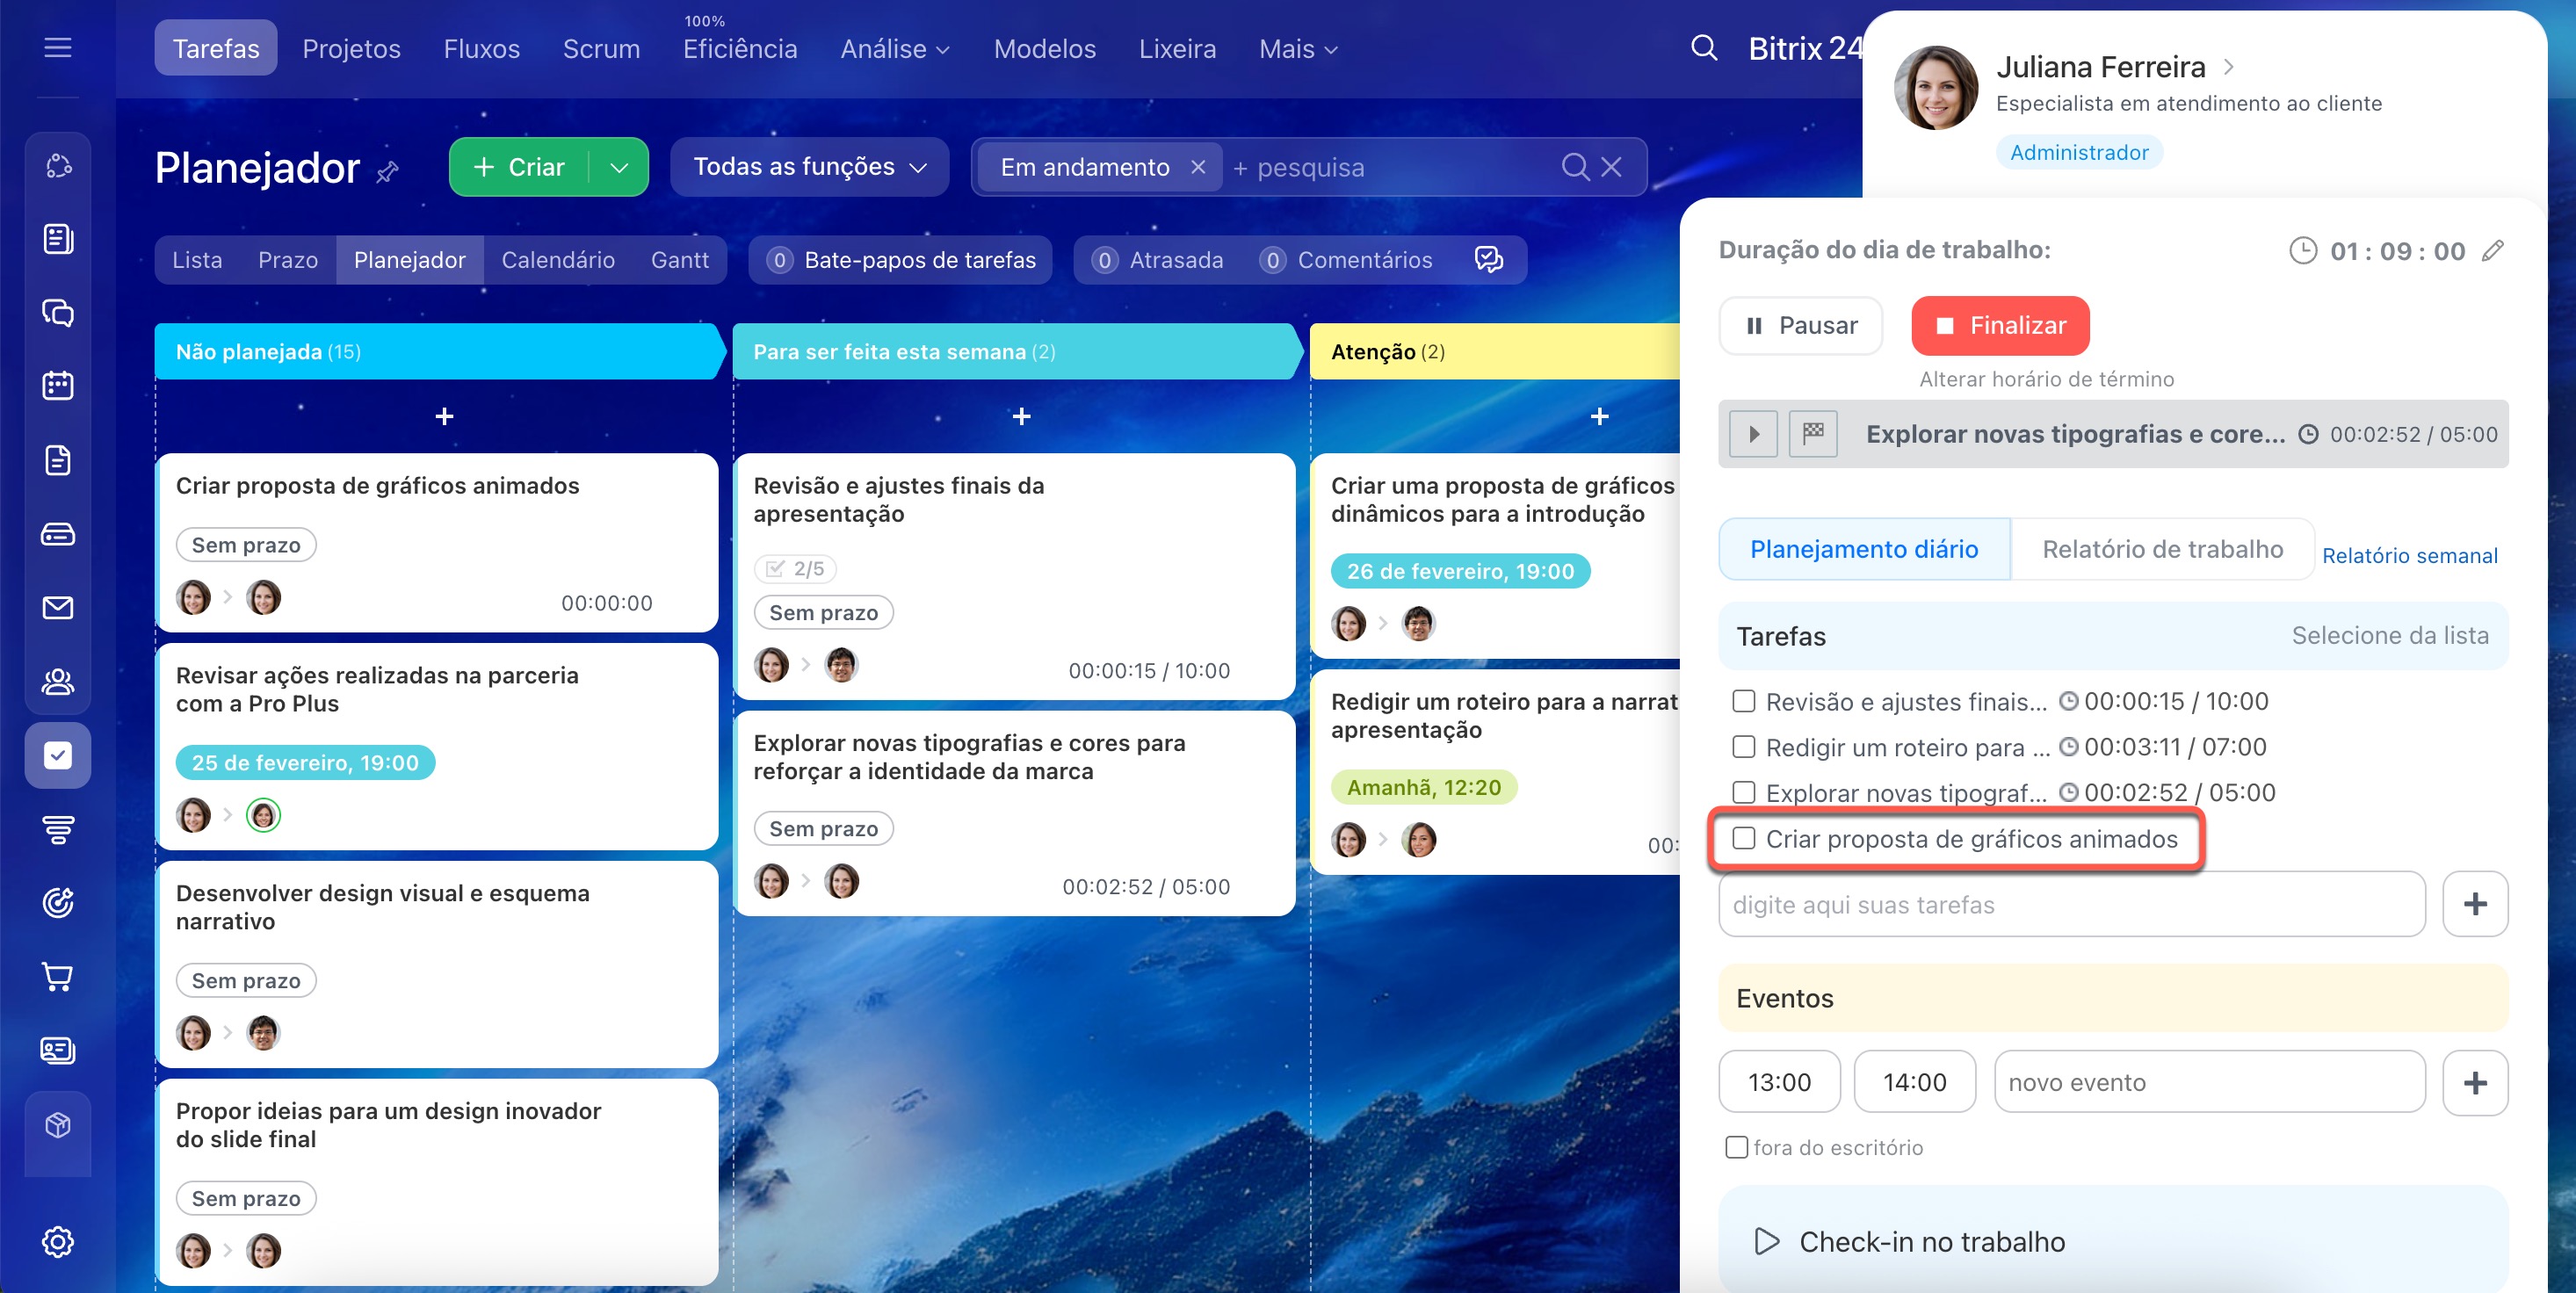This screenshot has height=1293, width=2576.
Task: Open the calendar icon in left sidebar
Action: click(x=58, y=386)
